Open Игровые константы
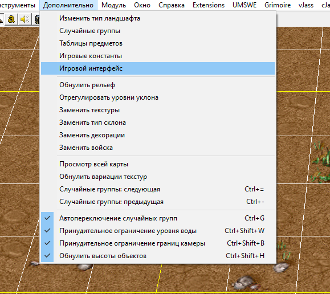This screenshot has height=294, width=330. (158, 56)
